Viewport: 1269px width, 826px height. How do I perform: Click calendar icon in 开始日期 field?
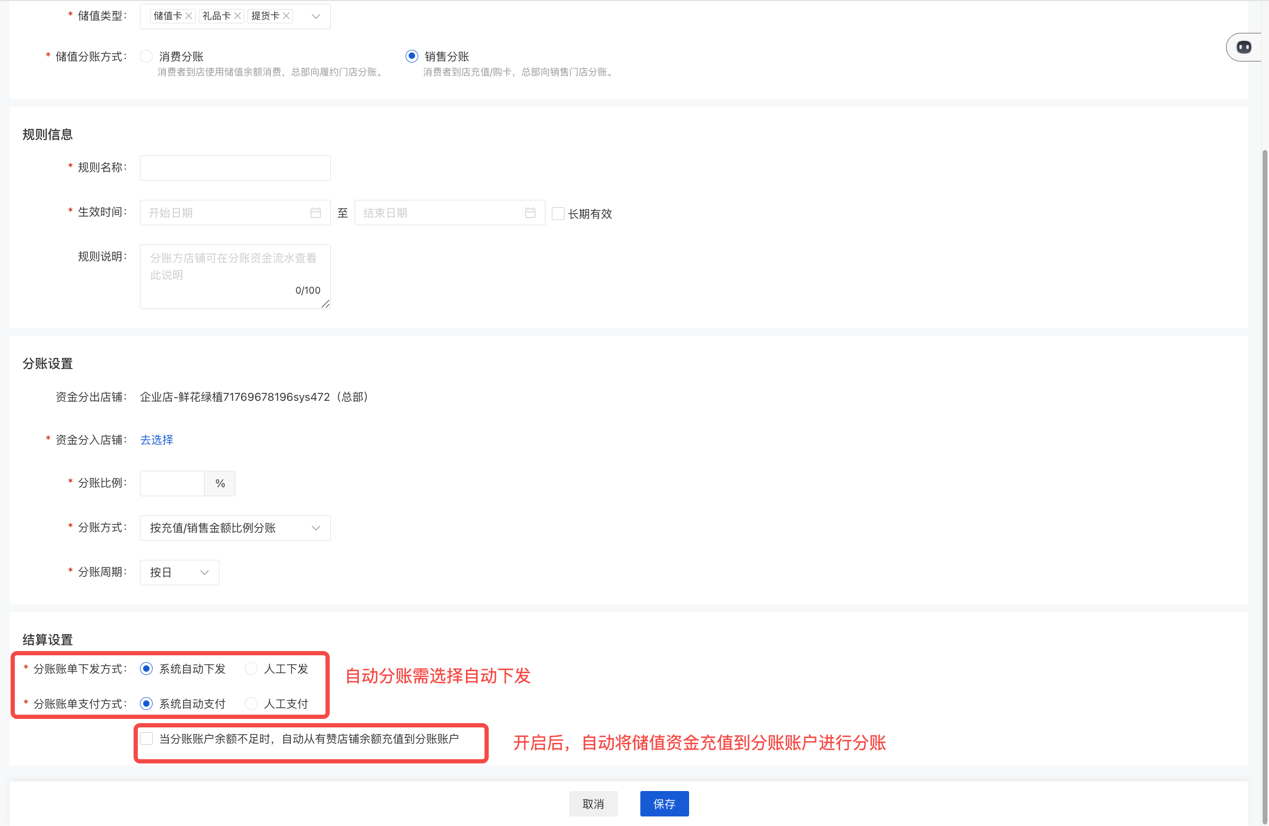[315, 213]
